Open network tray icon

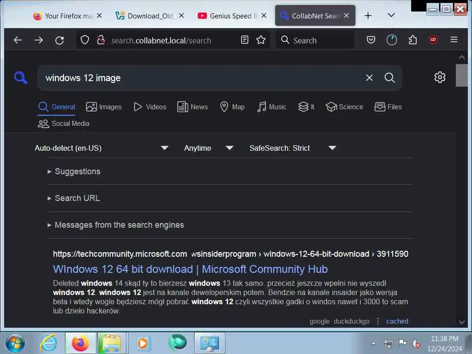click(x=388, y=343)
